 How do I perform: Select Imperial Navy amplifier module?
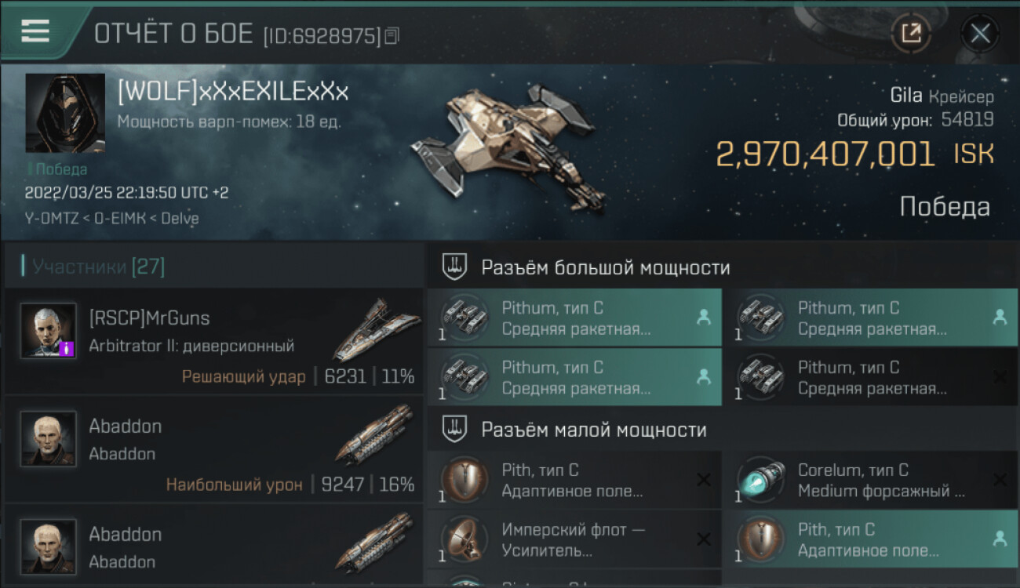click(574, 539)
